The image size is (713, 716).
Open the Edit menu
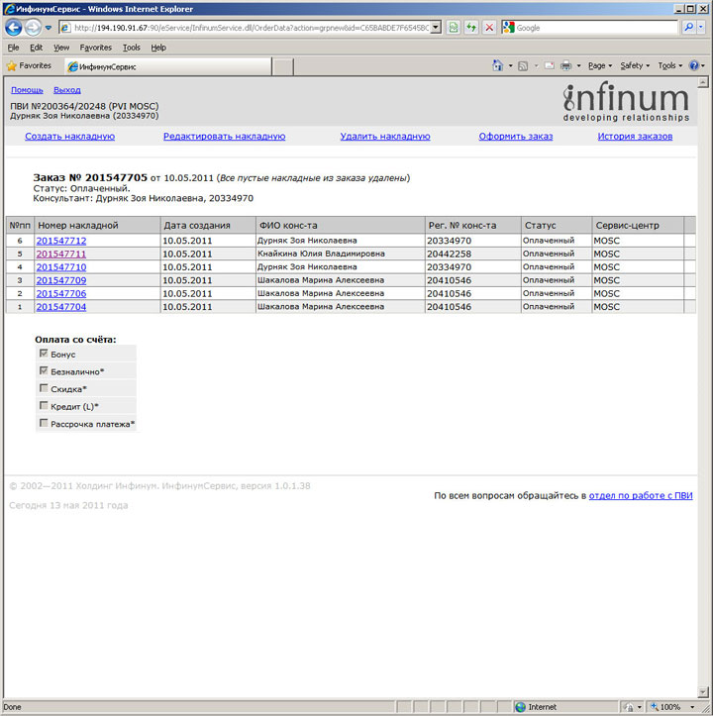click(x=36, y=48)
